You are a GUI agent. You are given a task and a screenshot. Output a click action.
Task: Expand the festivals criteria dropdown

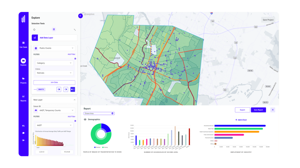click(x=54, y=73)
